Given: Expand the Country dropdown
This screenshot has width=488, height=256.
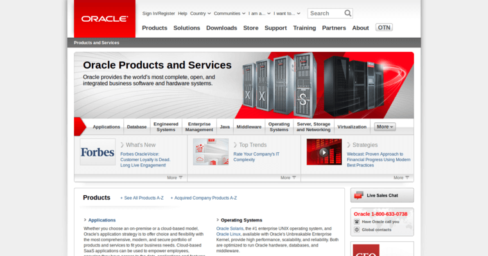Looking at the screenshot, I should 201,13.
